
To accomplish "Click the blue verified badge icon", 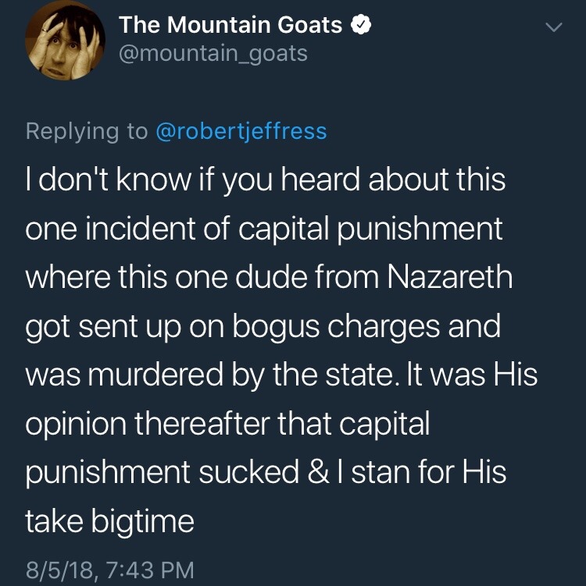I will pos(359,26).
